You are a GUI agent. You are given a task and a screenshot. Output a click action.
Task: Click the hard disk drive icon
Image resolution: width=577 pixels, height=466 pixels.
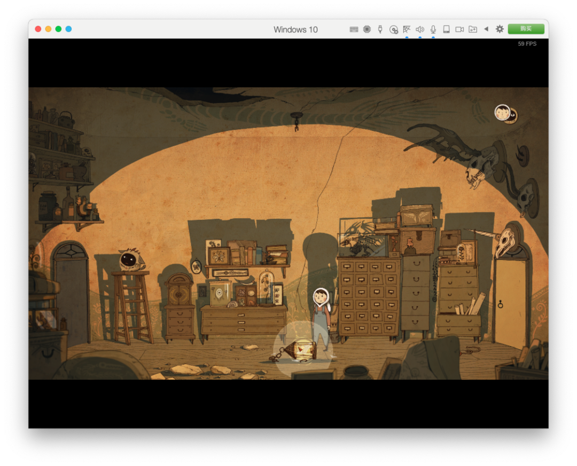click(446, 29)
